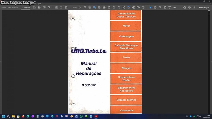Click the zoom in magnifier icon

point(160,7)
